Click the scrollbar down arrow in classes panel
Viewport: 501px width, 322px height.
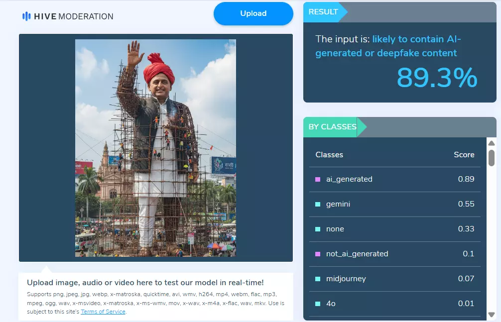click(492, 315)
